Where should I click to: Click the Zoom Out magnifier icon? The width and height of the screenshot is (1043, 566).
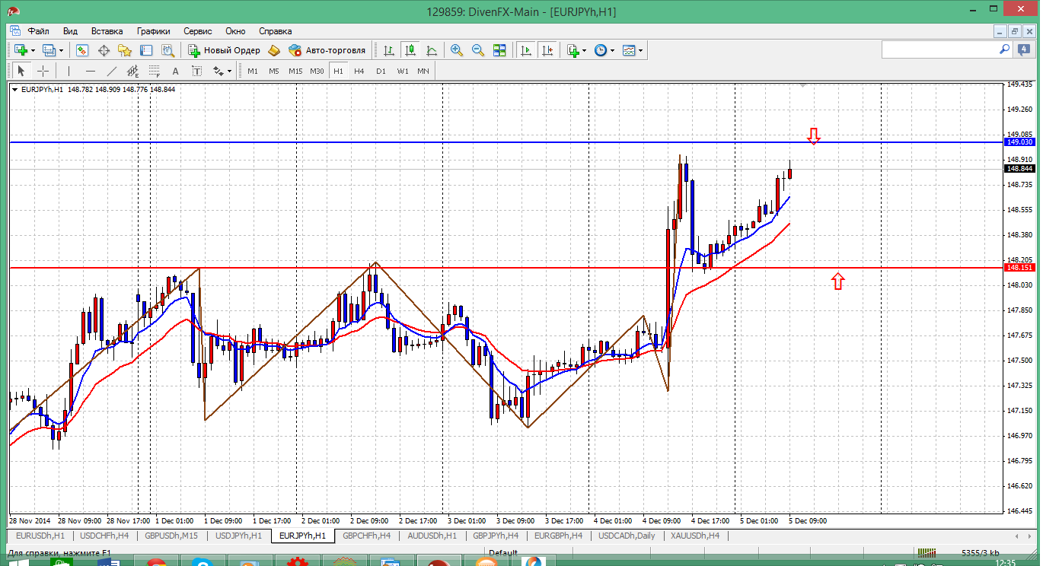(x=478, y=50)
